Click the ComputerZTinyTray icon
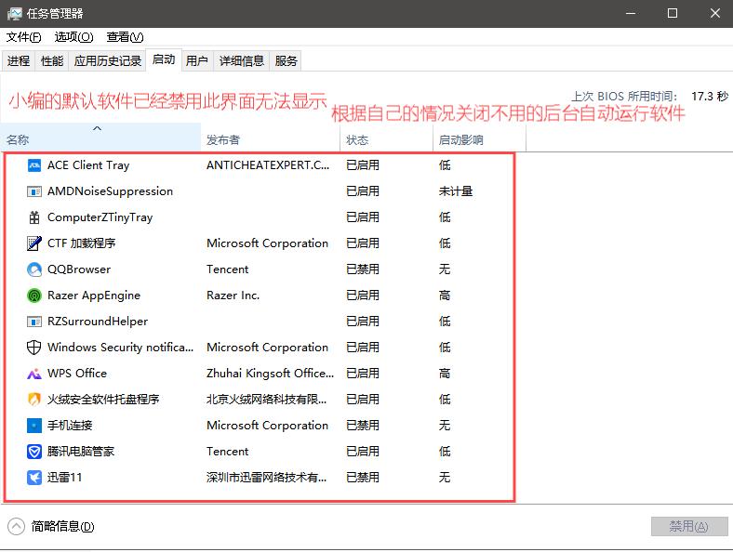 click(34, 217)
